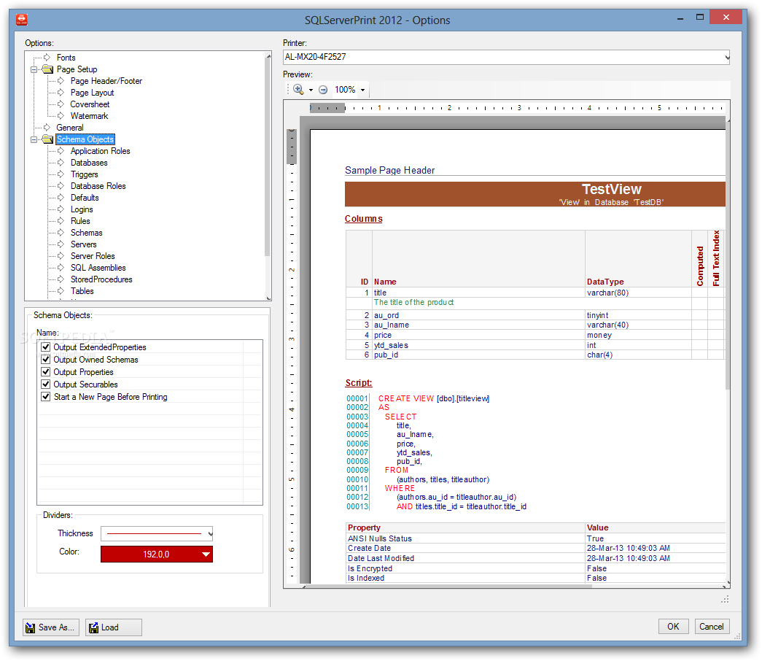Click the diamond icon beside General
Screen dimensions: 762x661
(x=47, y=128)
